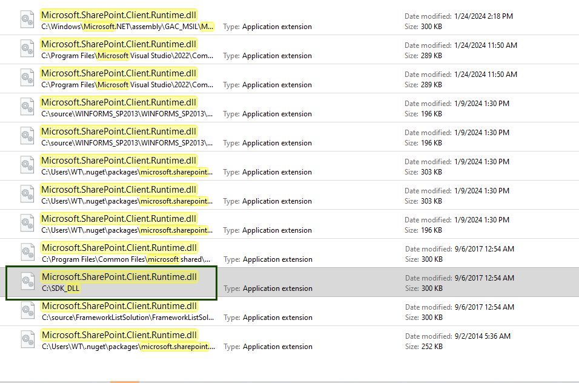This screenshot has width=579, height=383.
Task: Click the date 9/6/2017 in the SDK_DLL row
Action: tap(468, 278)
